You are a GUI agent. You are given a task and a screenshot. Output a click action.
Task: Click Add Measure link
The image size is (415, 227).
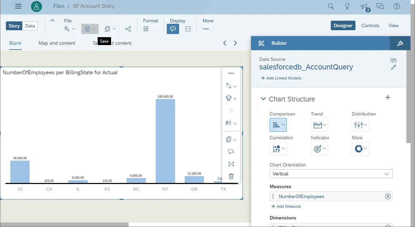pyautogui.click(x=286, y=206)
